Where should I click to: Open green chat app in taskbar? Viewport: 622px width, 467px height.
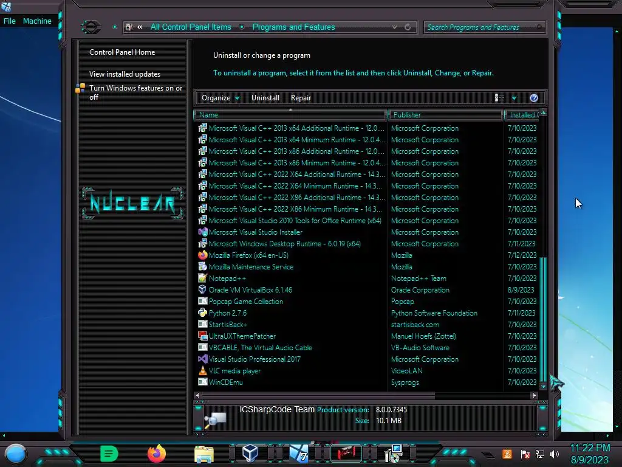point(109,454)
